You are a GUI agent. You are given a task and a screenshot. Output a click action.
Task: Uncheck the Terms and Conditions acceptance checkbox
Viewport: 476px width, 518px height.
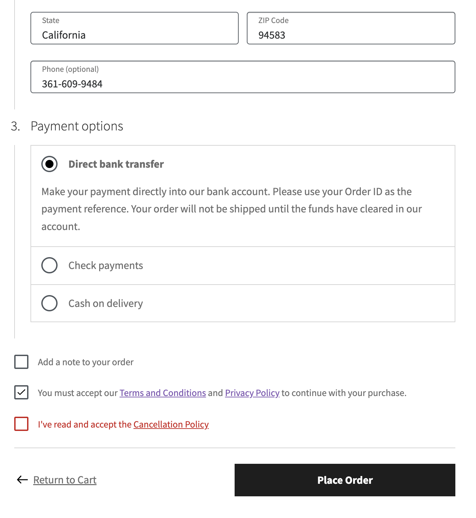pyautogui.click(x=21, y=393)
